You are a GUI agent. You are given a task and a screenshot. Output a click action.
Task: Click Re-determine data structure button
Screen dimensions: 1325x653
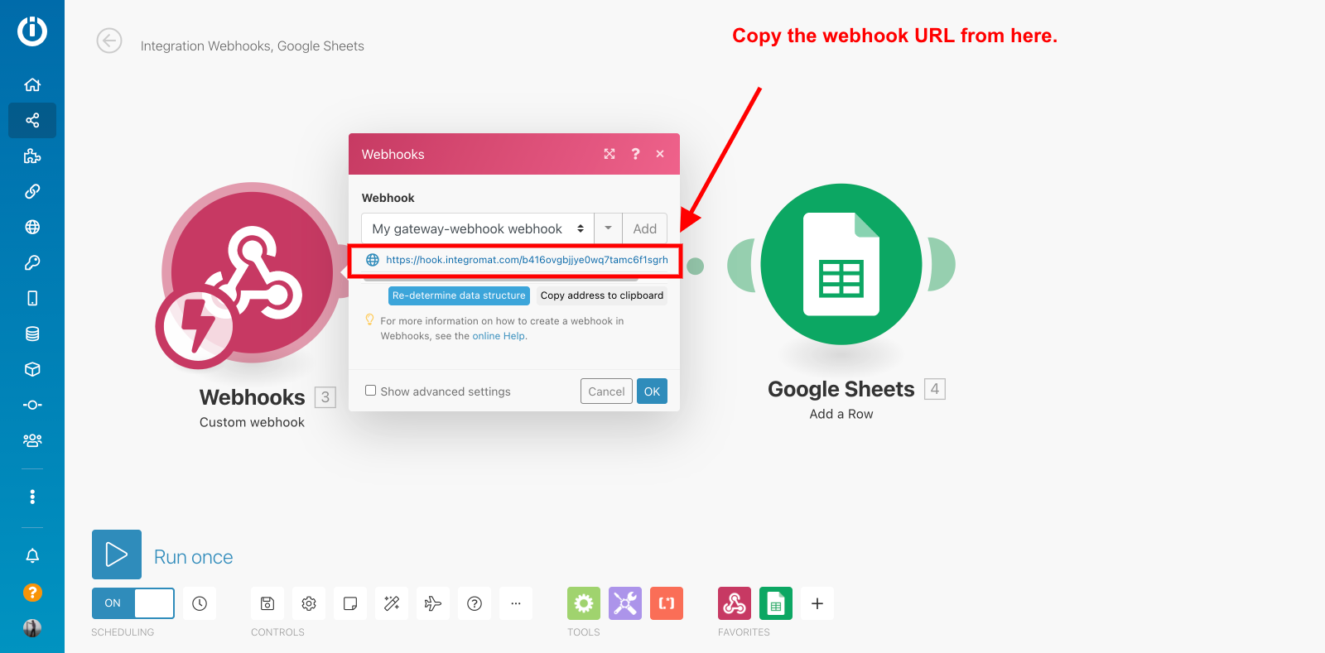pyautogui.click(x=459, y=295)
